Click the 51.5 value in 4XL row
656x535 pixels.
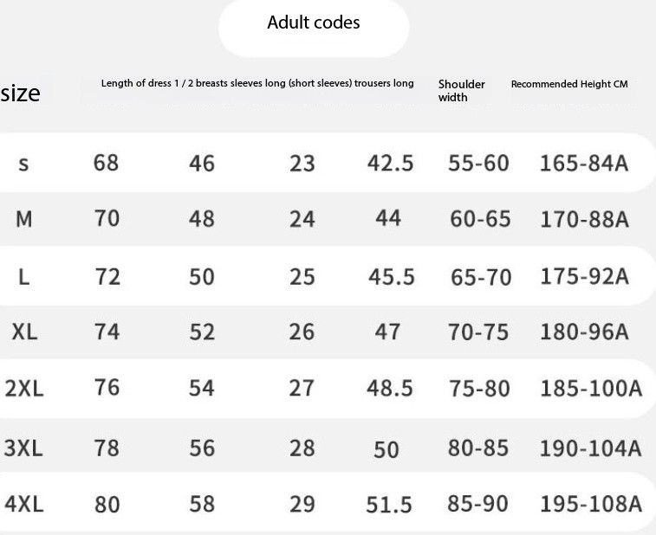(389, 505)
